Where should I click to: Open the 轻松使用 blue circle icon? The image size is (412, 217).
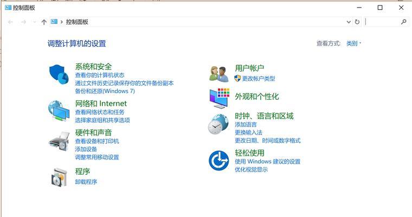coord(218,161)
